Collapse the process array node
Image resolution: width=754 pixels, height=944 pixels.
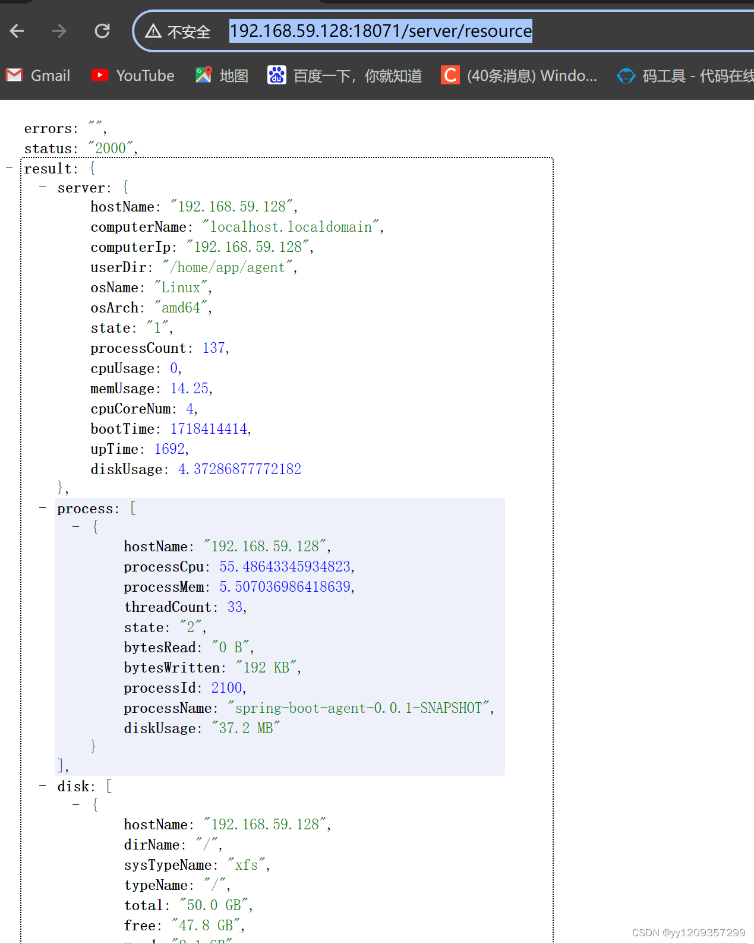[x=42, y=508]
